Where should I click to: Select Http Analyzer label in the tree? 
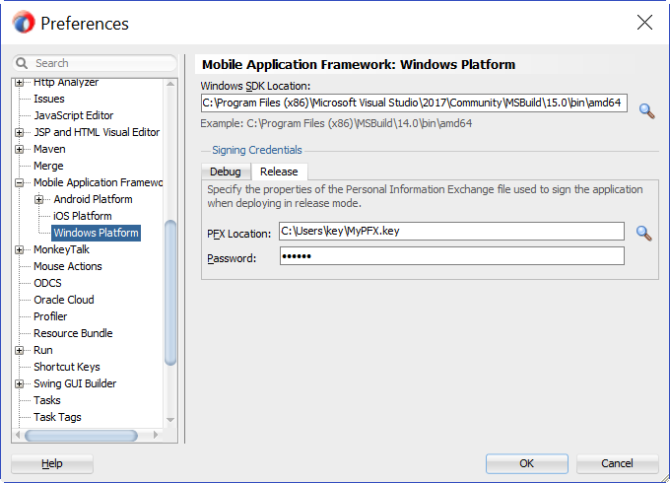pos(66,82)
